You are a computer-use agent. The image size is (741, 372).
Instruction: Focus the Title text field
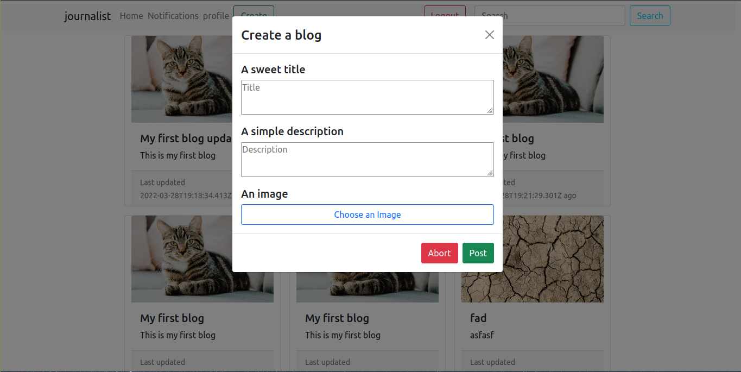coord(366,97)
